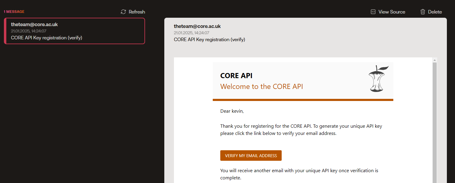This screenshot has width=455, height=183.
Task: Click the date in the open email header
Action: (x=191, y=33)
